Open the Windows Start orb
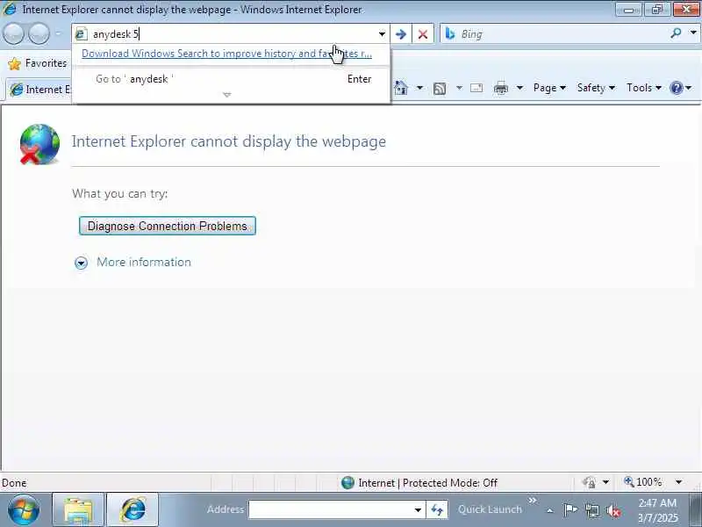The image size is (702, 527). 24,509
